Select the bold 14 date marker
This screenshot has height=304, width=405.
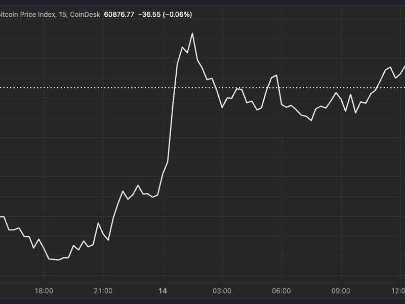coord(163,291)
